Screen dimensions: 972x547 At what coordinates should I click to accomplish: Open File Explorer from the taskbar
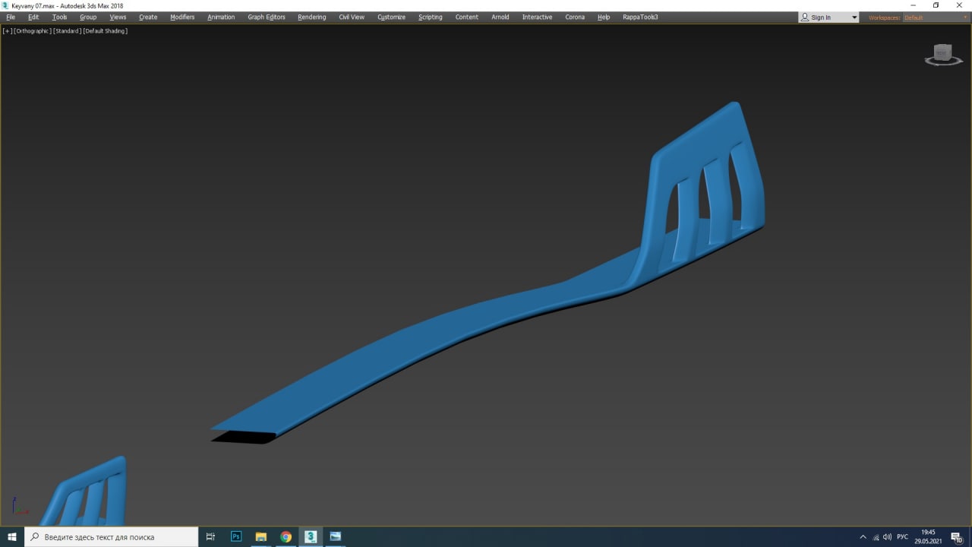tap(260, 536)
